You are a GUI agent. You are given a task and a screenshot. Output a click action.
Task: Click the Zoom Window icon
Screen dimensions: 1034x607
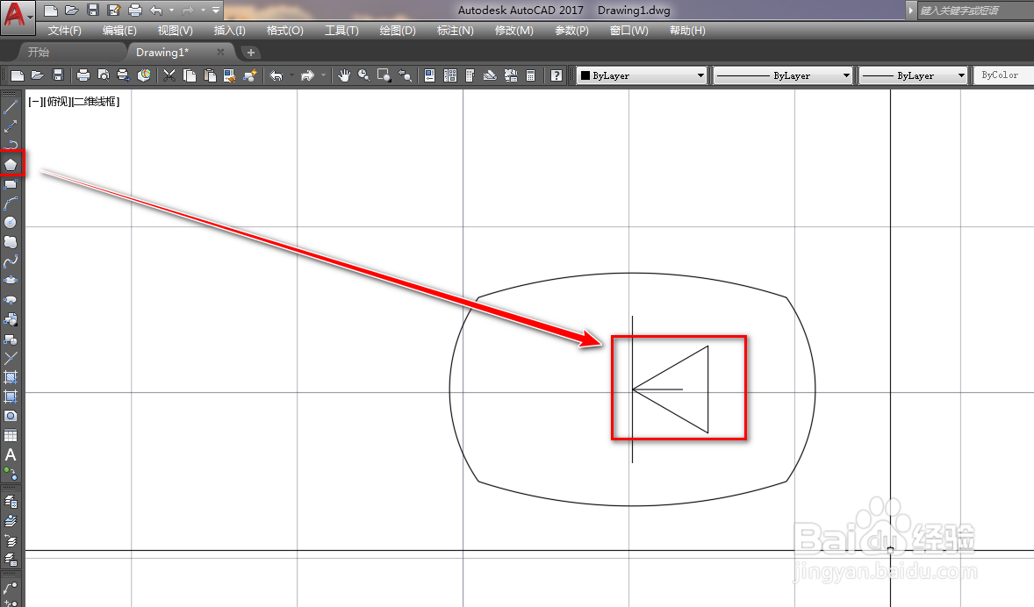384,75
